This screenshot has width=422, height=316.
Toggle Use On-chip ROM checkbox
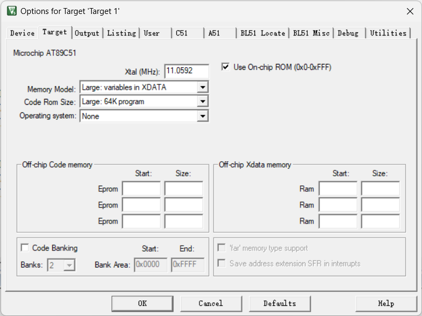pyautogui.click(x=225, y=67)
